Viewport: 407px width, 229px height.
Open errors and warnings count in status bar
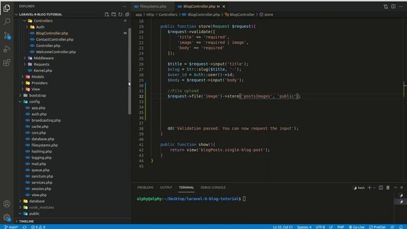coord(38,227)
